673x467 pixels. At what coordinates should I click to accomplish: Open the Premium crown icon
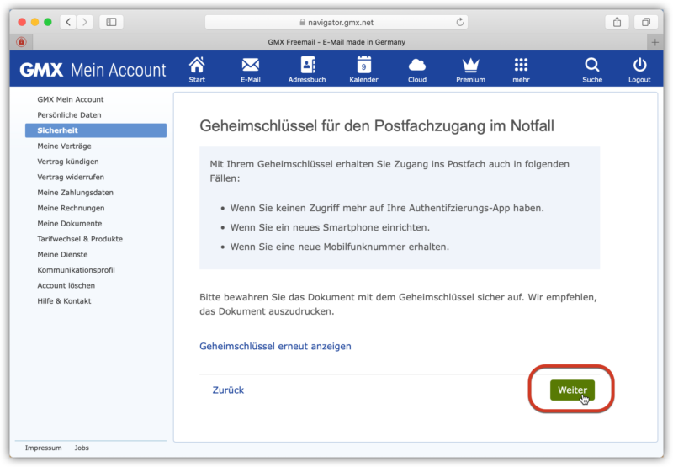pyautogui.click(x=470, y=66)
